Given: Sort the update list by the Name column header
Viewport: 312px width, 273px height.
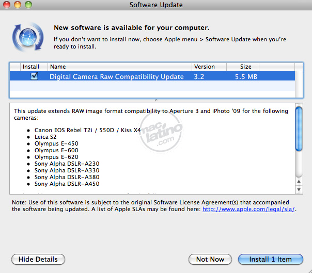Looking at the screenshot, I should click(x=120, y=67).
